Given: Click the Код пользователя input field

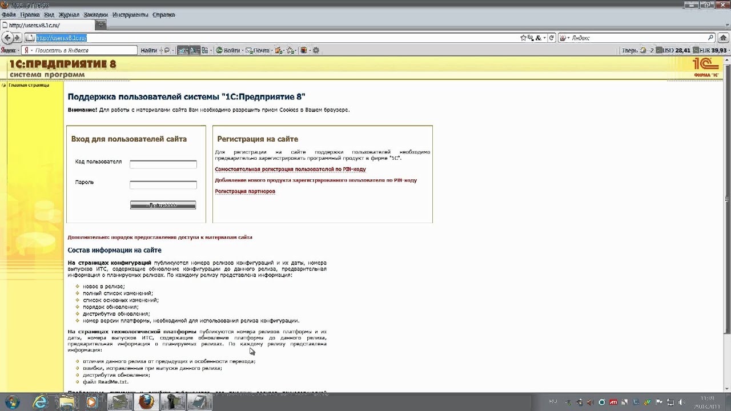Looking at the screenshot, I should [163, 164].
